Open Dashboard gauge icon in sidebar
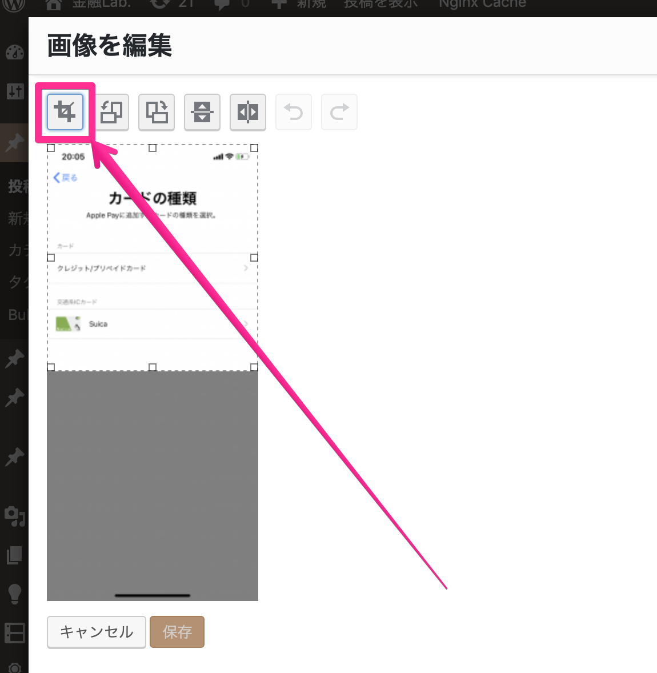657x673 pixels. coord(14,53)
